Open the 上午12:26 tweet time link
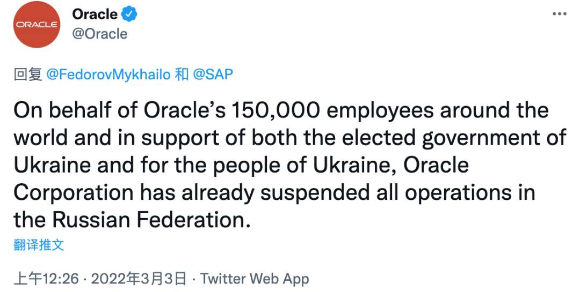The height and width of the screenshot is (292, 580). [x=46, y=279]
